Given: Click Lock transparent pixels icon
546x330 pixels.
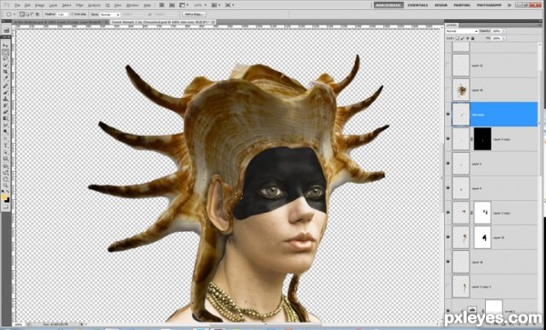Looking at the screenshot, I should [x=457, y=38].
